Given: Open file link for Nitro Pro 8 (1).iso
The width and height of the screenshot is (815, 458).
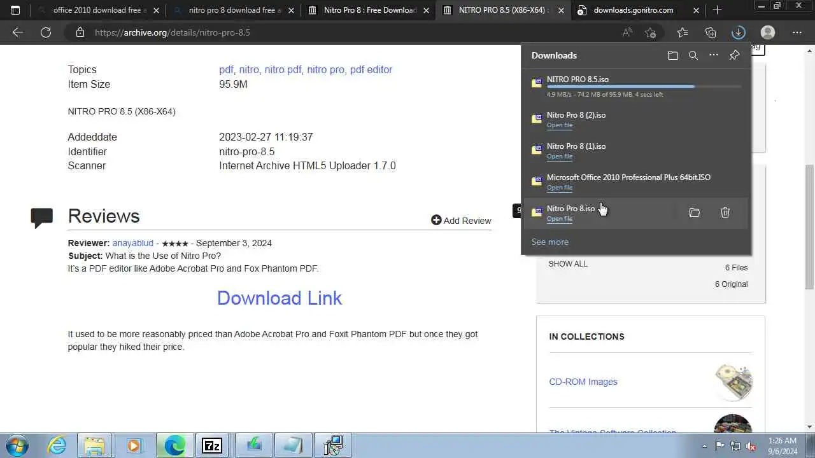Looking at the screenshot, I should pos(560,156).
